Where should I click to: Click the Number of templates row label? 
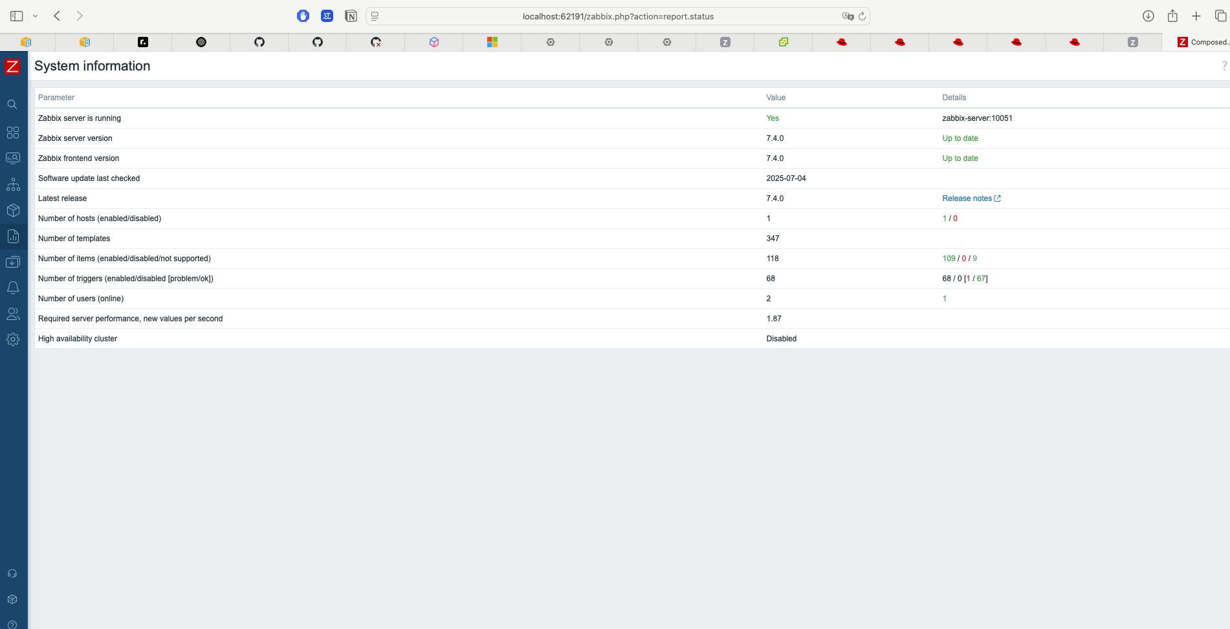[74, 239]
